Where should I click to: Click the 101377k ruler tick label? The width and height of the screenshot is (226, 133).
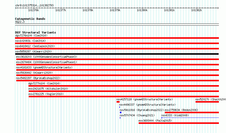[61, 10]
